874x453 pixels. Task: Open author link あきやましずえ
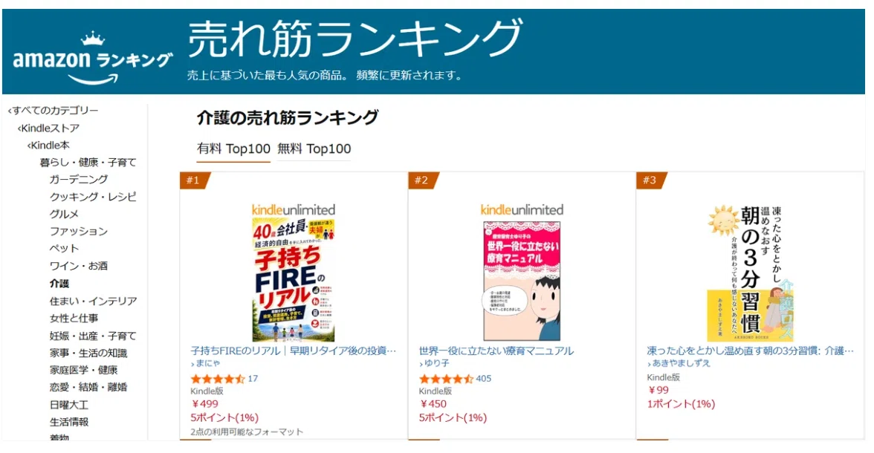point(679,363)
